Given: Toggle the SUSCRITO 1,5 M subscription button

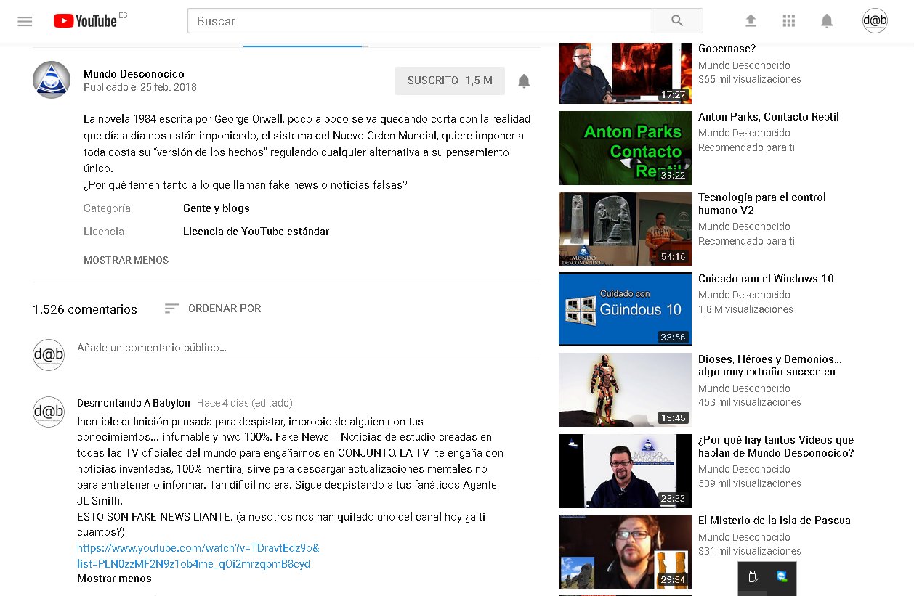Looking at the screenshot, I should [450, 81].
